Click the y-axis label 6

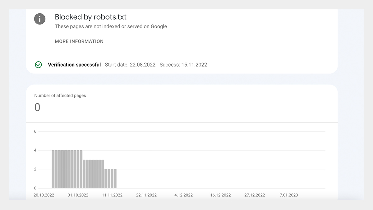click(x=35, y=131)
